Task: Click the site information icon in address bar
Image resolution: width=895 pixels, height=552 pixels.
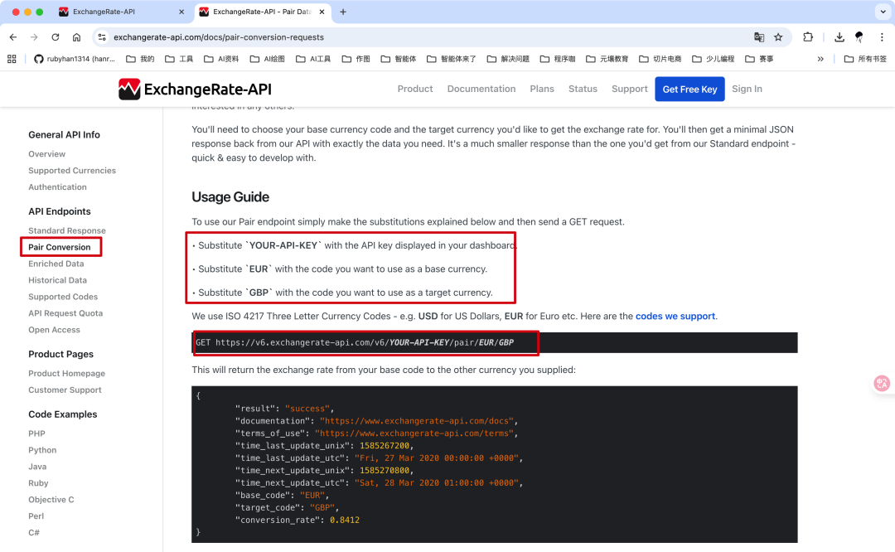Action: pyautogui.click(x=102, y=37)
